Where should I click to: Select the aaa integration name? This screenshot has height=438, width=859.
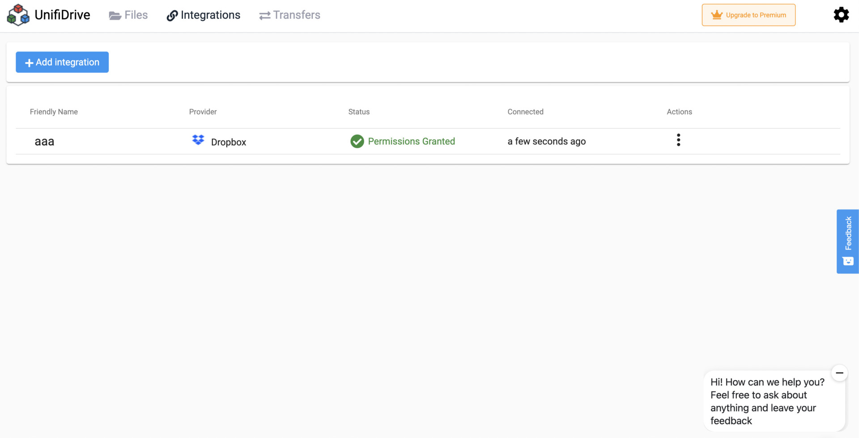click(x=44, y=142)
